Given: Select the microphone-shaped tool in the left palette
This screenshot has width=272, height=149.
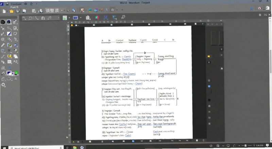Looking at the screenshot, I should click(x=3, y=45).
